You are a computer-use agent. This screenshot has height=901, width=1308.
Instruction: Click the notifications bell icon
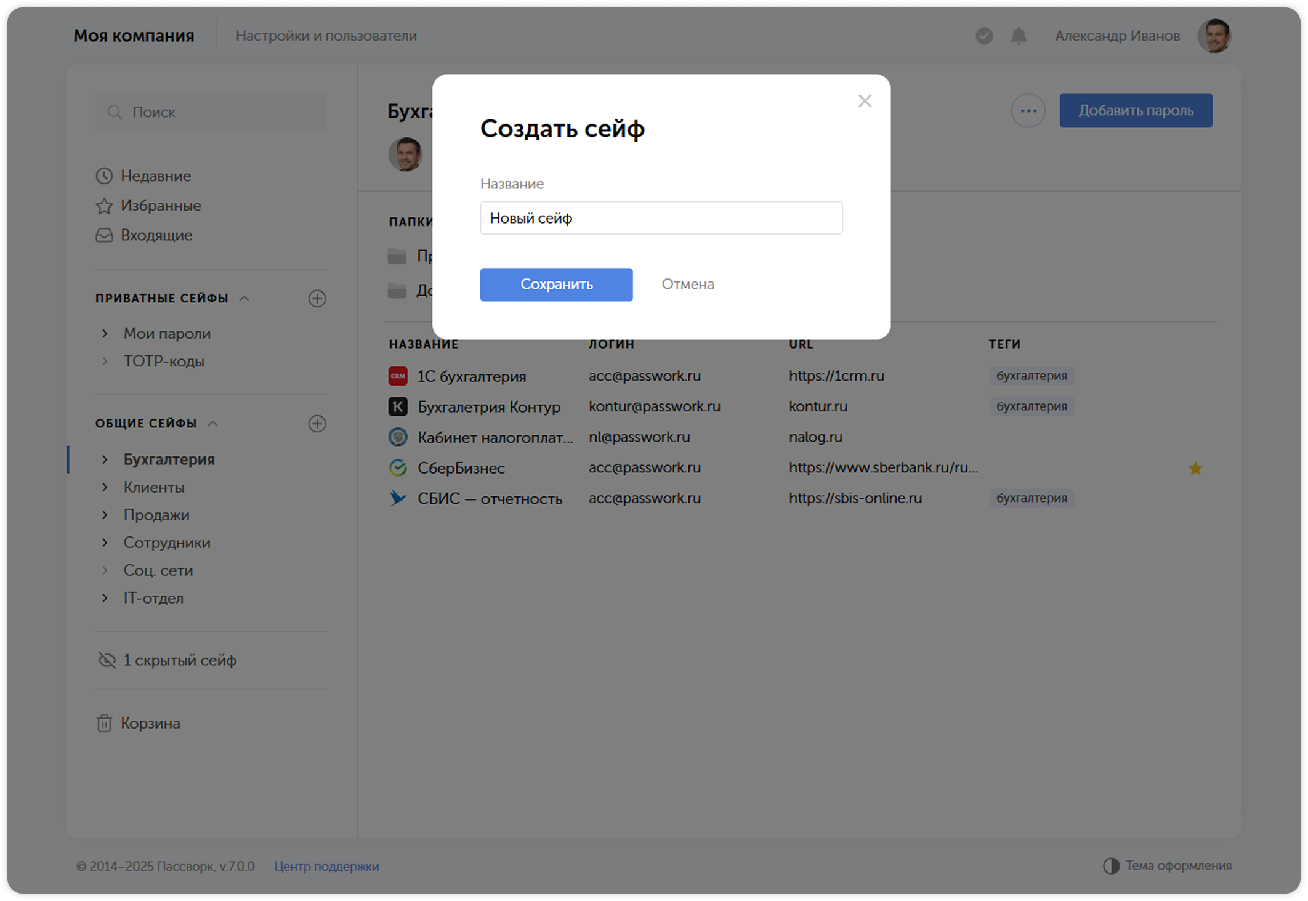(1019, 36)
